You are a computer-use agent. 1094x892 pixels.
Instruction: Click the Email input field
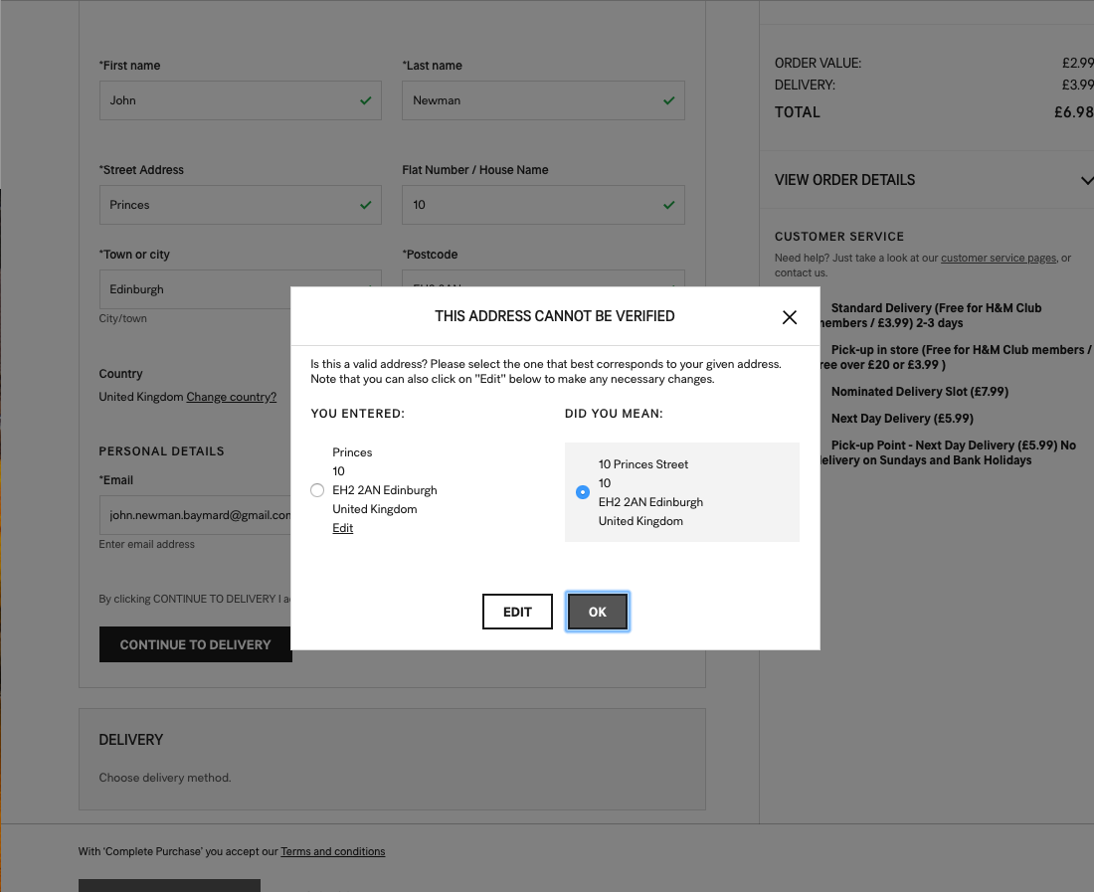point(195,516)
